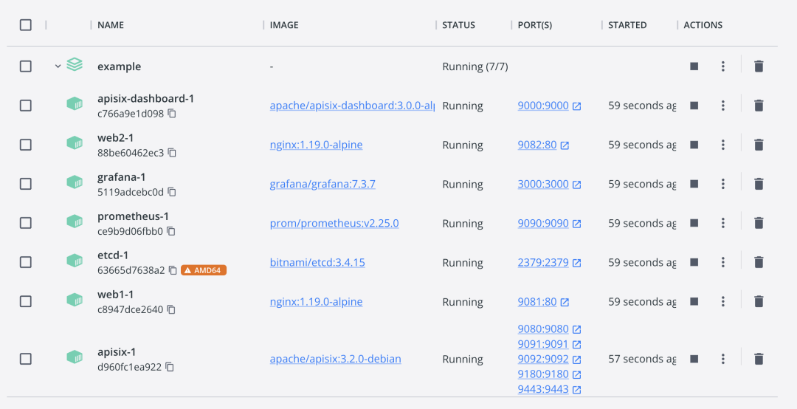Copy the etcd-1 container ID

[x=173, y=270]
